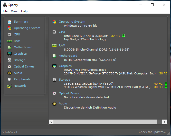Click the Storage drive icon in summary panel
171x136 pixels.
pos(54,80)
